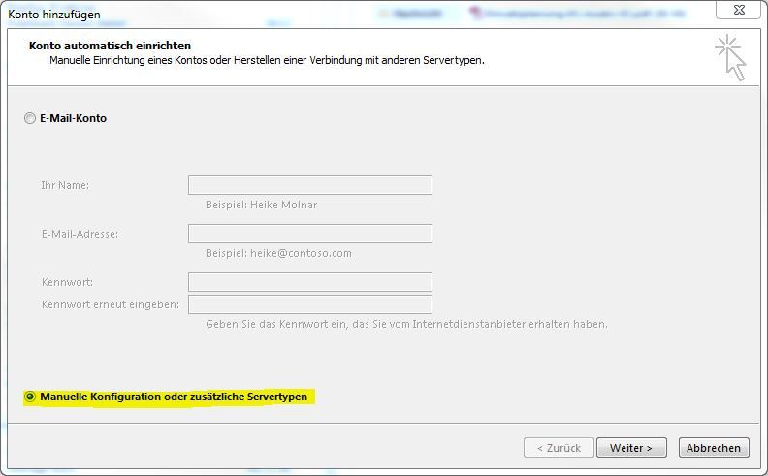The width and height of the screenshot is (768, 476).
Task: Click the 'Konto hinzufügen' window title
Action: (54, 15)
